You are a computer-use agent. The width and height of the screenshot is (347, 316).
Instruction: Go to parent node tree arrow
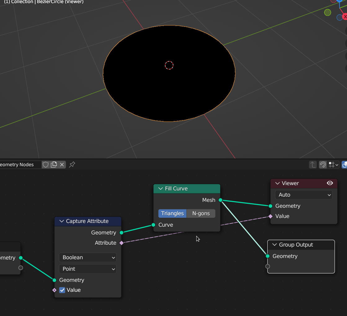pyautogui.click(x=313, y=165)
